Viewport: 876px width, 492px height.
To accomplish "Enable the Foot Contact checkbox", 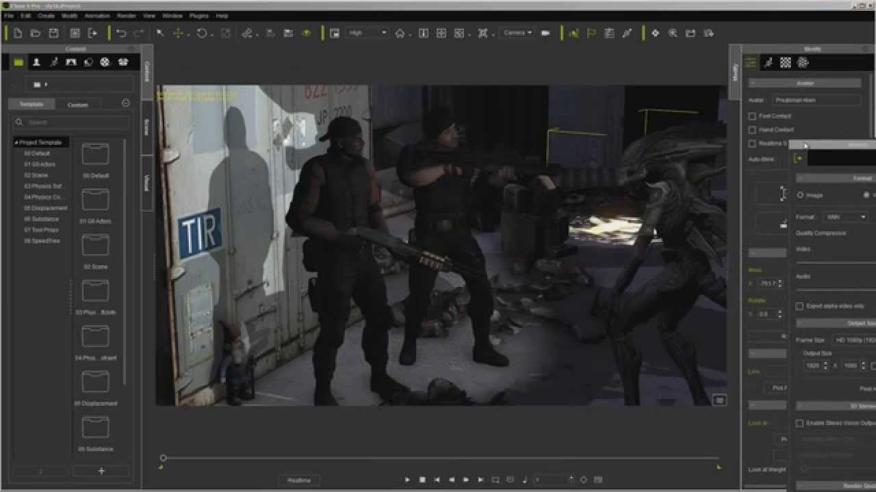I will click(752, 116).
